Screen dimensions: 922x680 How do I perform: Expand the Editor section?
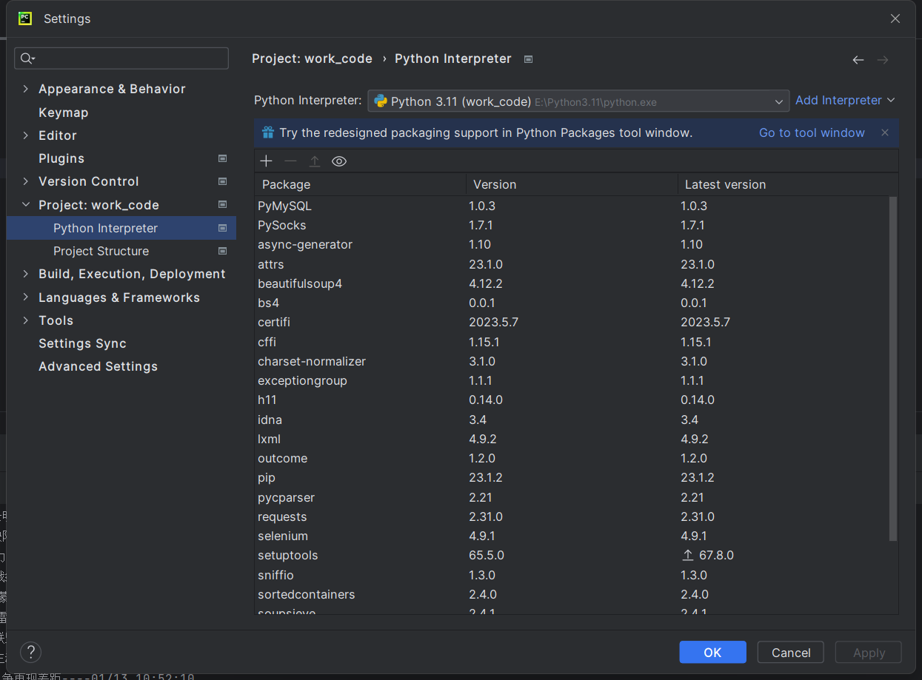coord(26,135)
